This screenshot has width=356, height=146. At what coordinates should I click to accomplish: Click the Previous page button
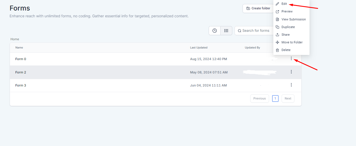[x=259, y=99]
